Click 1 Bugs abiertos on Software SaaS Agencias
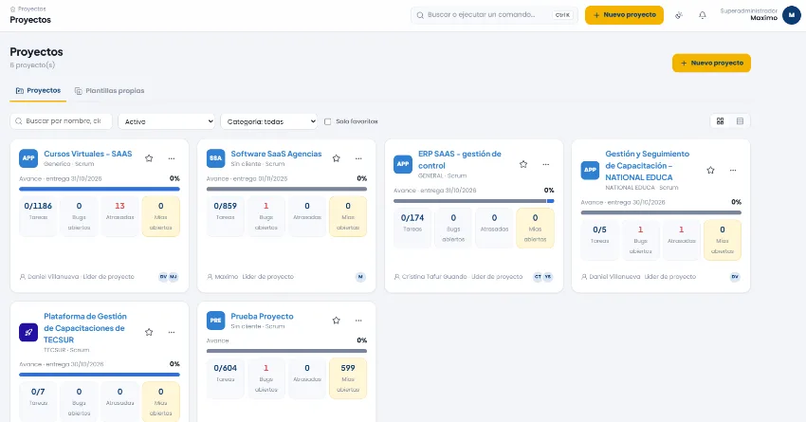Screen dimensions: 806x422 click(266, 216)
